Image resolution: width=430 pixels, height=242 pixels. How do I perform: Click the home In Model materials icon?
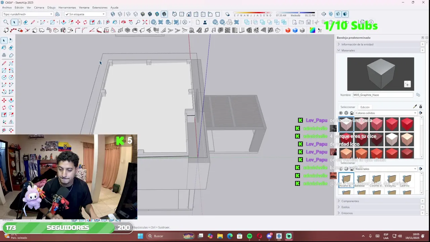coord(352,113)
